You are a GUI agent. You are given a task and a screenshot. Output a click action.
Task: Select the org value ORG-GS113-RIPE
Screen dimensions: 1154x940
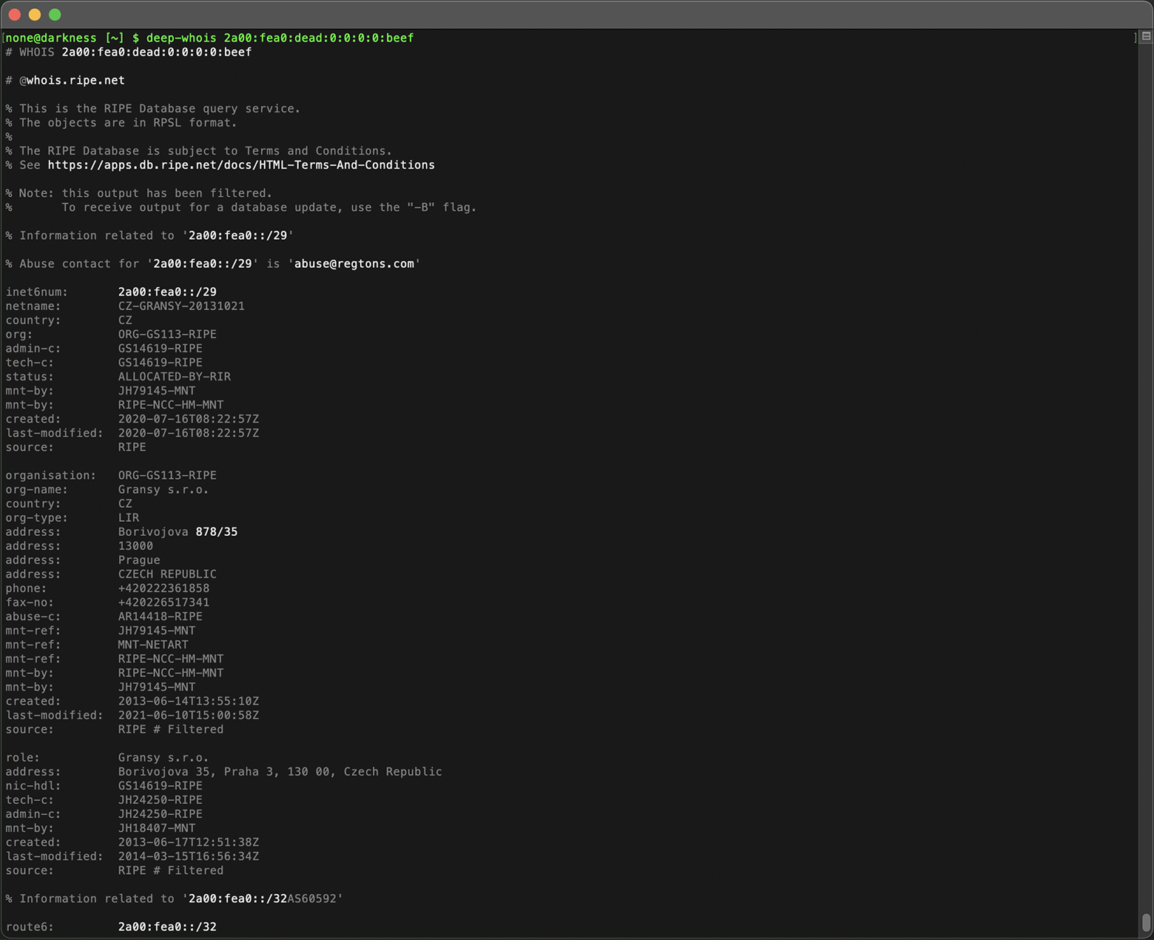pyautogui.click(x=167, y=335)
